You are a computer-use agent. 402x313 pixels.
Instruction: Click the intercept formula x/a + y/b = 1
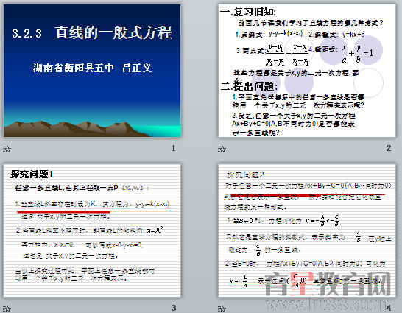click(357, 53)
